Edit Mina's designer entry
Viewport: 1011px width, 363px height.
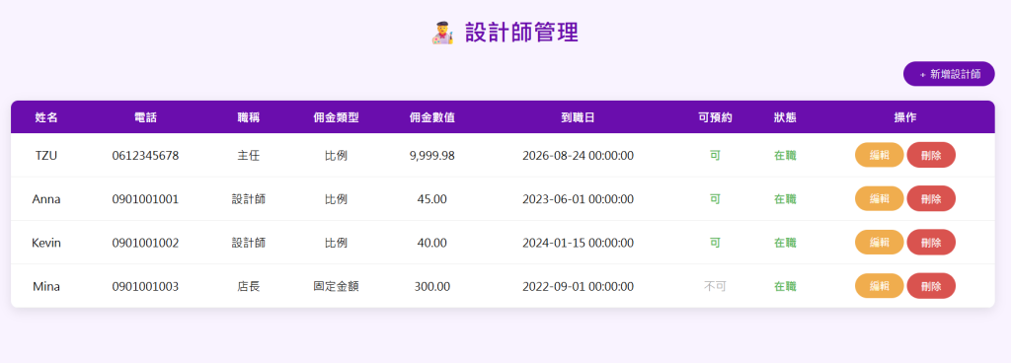pyautogui.click(x=880, y=286)
